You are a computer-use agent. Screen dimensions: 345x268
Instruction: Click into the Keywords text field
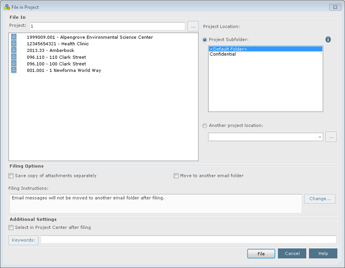tap(188, 239)
